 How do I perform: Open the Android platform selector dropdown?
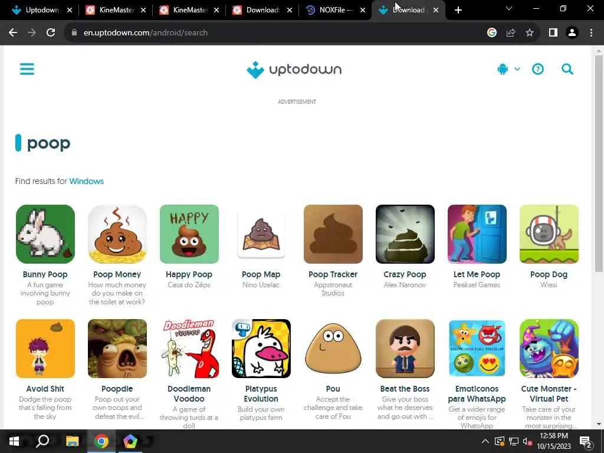[508, 70]
